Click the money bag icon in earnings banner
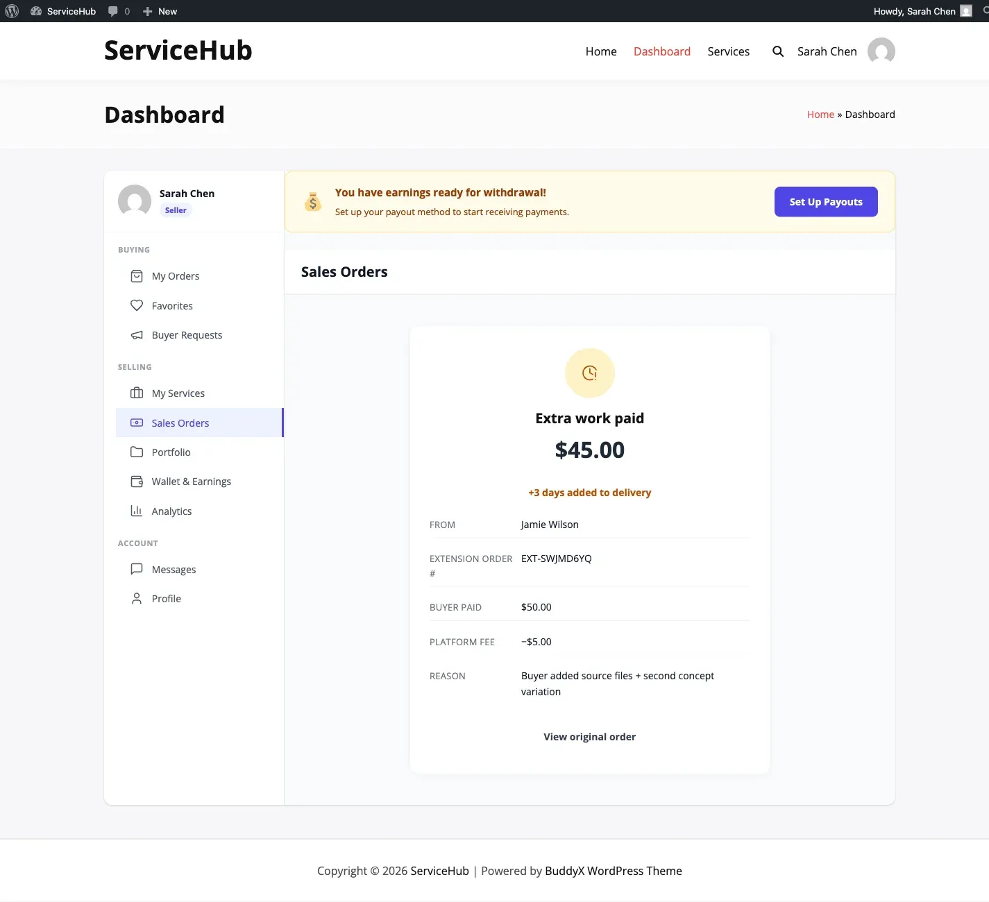 point(313,202)
